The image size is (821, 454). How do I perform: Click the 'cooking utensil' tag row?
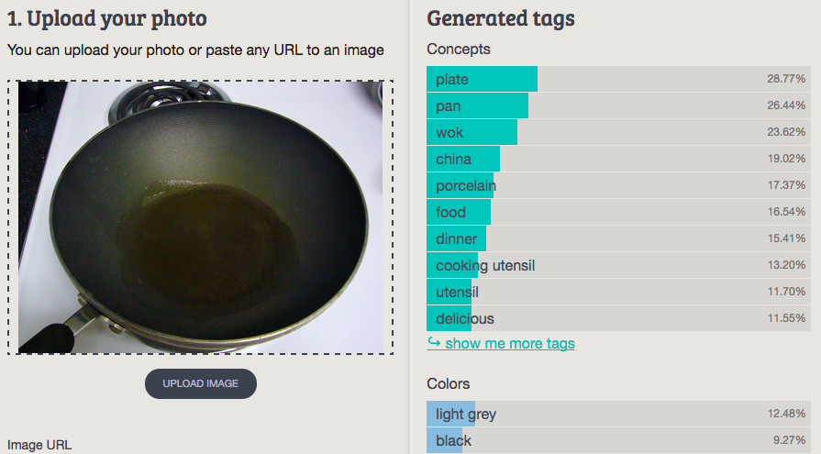(x=618, y=265)
